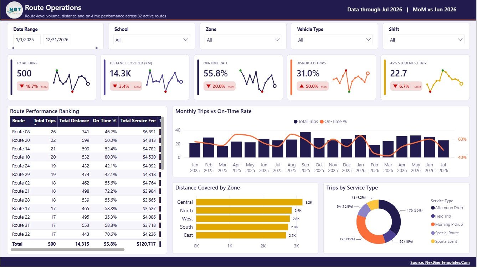
Task: Select the Route 10 row
Action: tap(85, 157)
